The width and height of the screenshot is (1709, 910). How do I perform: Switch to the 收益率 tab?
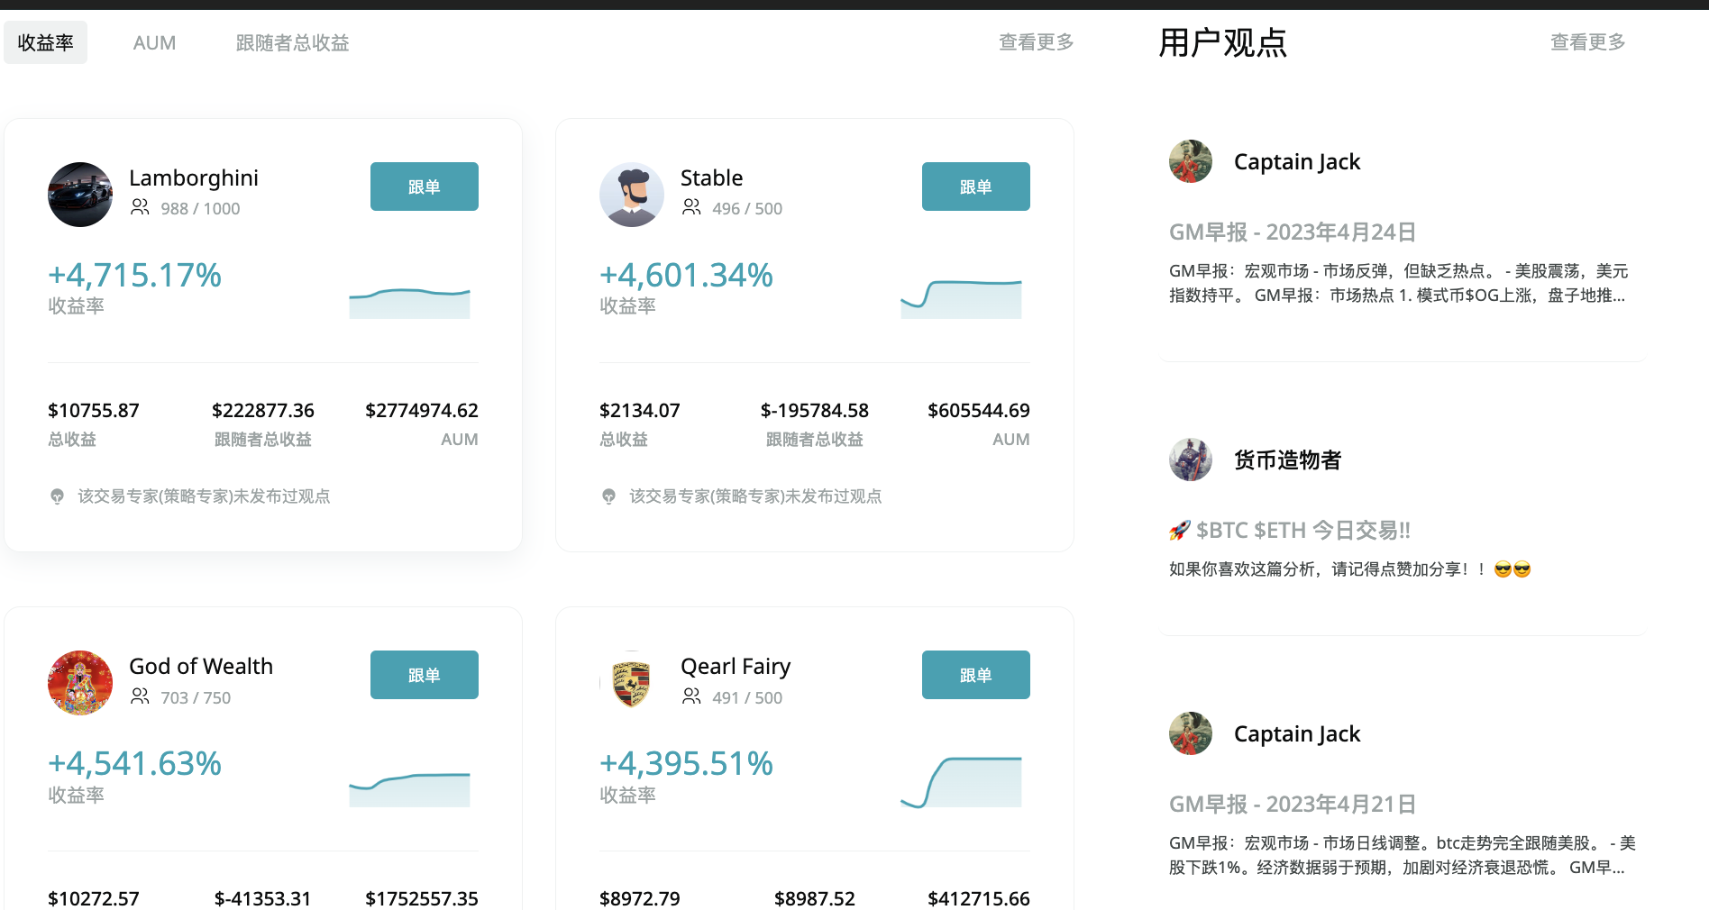tap(46, 42)
